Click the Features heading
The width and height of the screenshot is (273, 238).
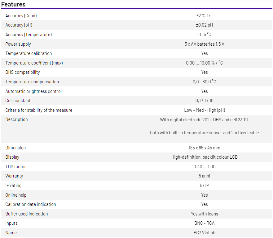(x=13, y=4)
